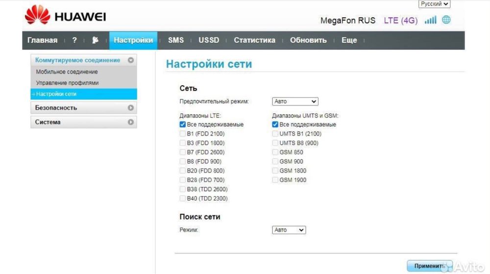The width and height of the screenshot is (490, 274).
Task: Toggle the B28 (FDD 700) checkbox
Action: coord(182,180)
